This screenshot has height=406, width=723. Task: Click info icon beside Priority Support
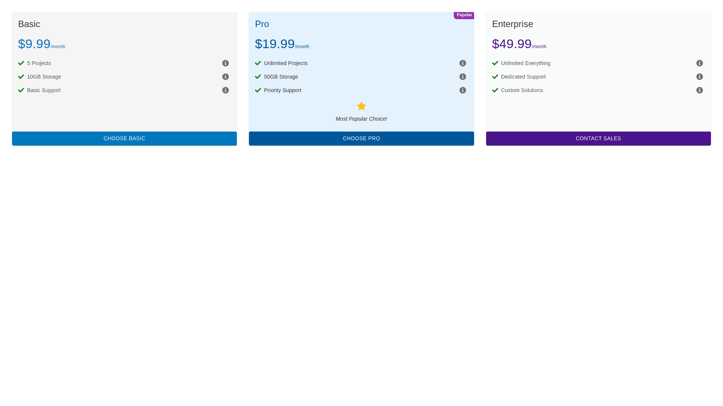[x=462, y=90]
